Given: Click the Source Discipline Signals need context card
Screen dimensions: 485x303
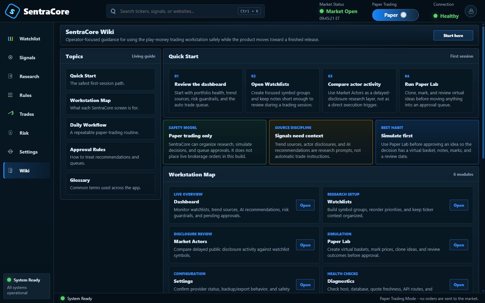Looking at the screenshot, I should 321,142.
